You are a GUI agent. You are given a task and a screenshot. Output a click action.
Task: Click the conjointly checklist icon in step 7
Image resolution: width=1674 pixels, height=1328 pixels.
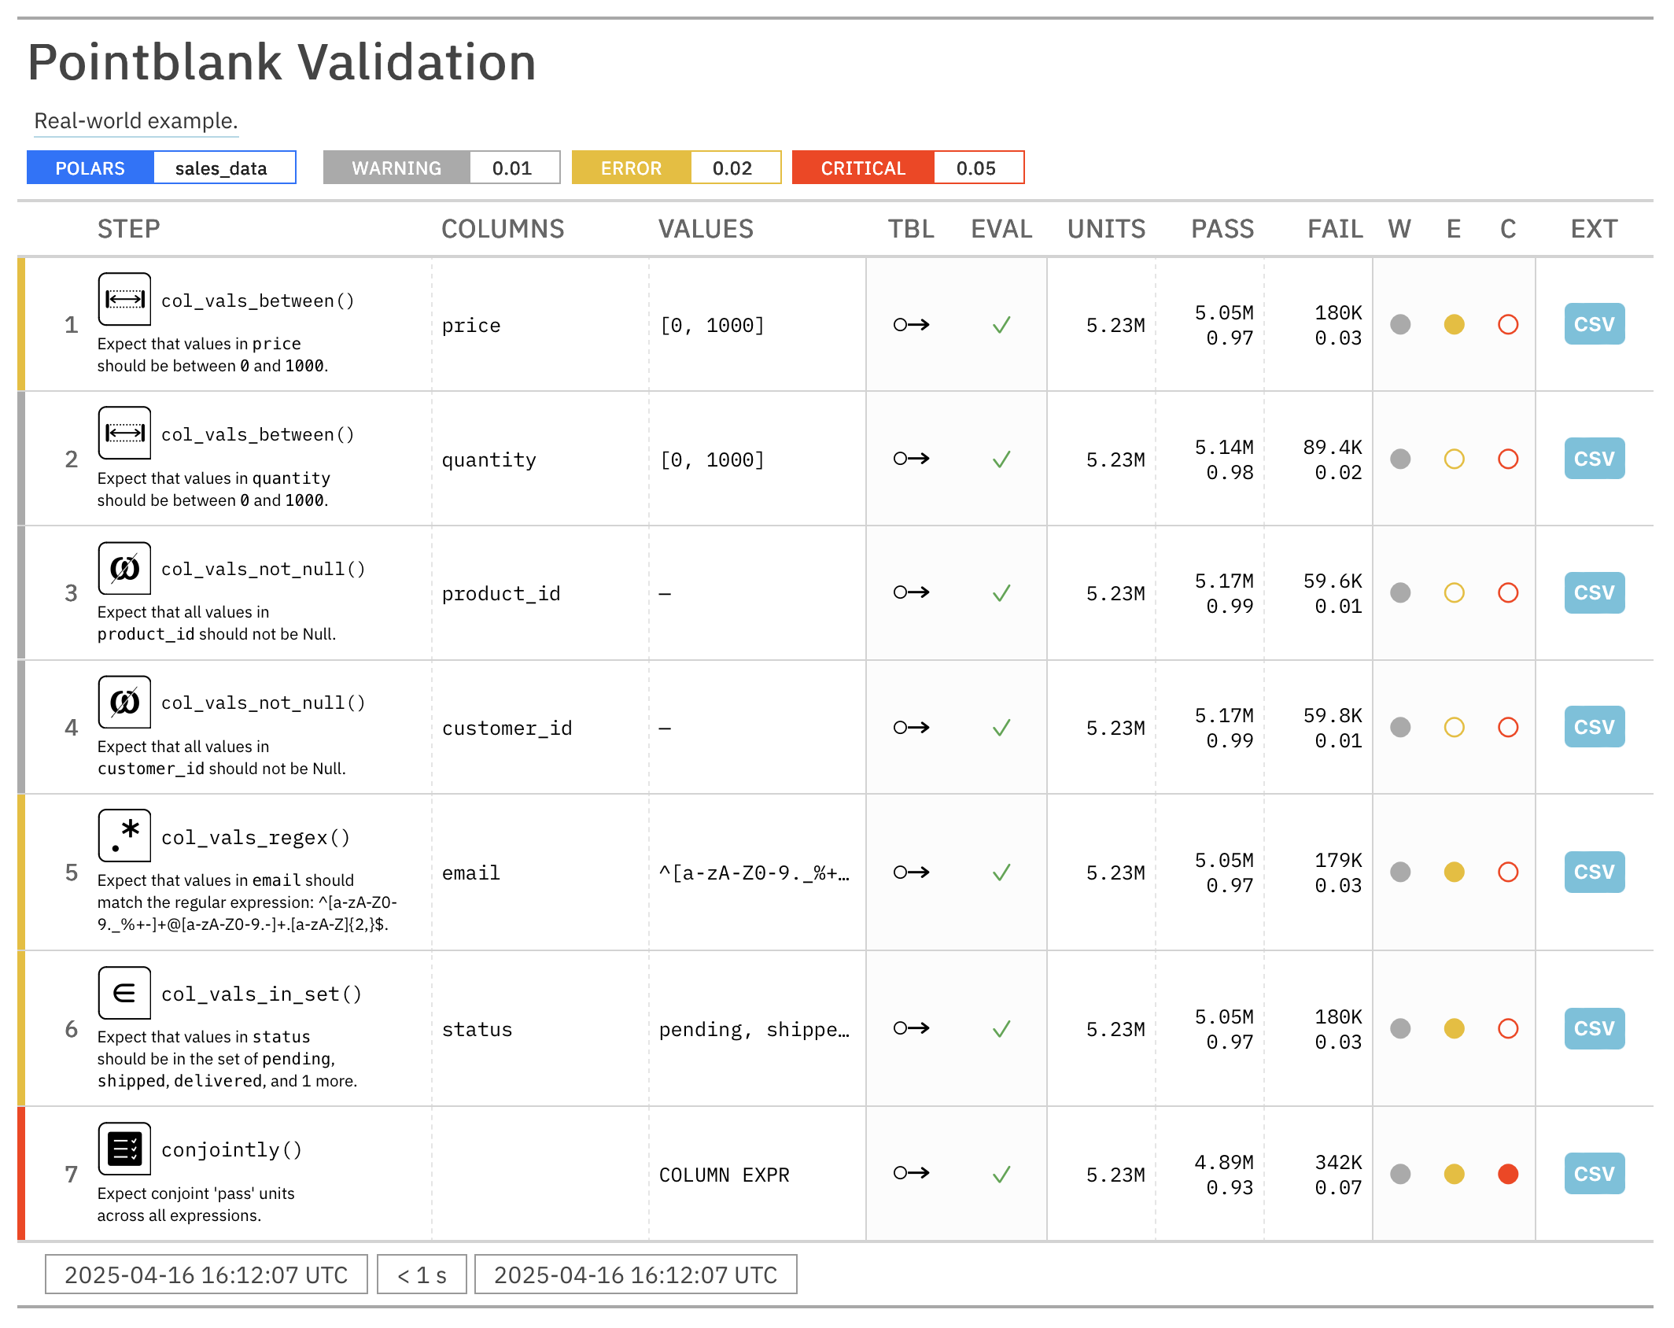[124, 1149]
